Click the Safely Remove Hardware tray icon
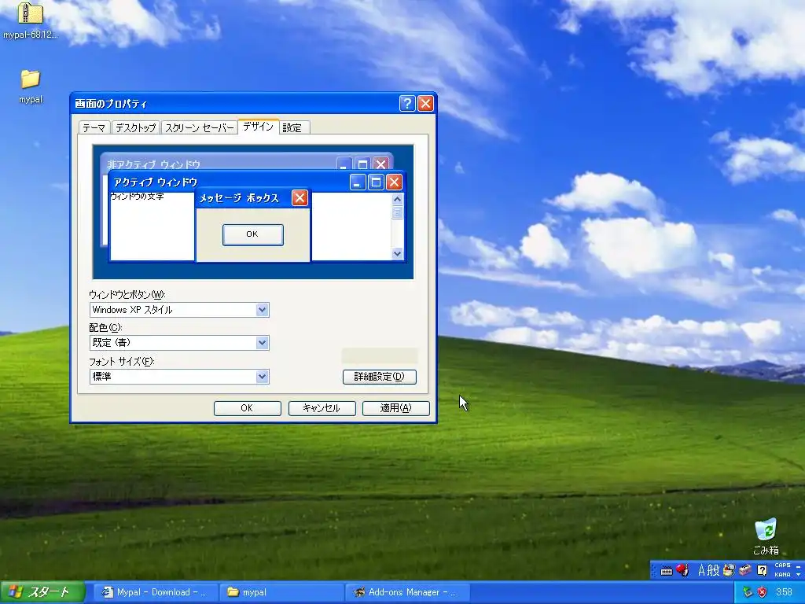 [x=748, y=592]
